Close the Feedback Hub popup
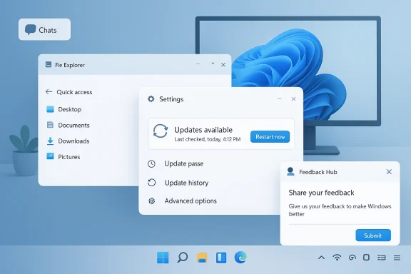This screenshot has height=274, width=411. (x=389, y=172)
